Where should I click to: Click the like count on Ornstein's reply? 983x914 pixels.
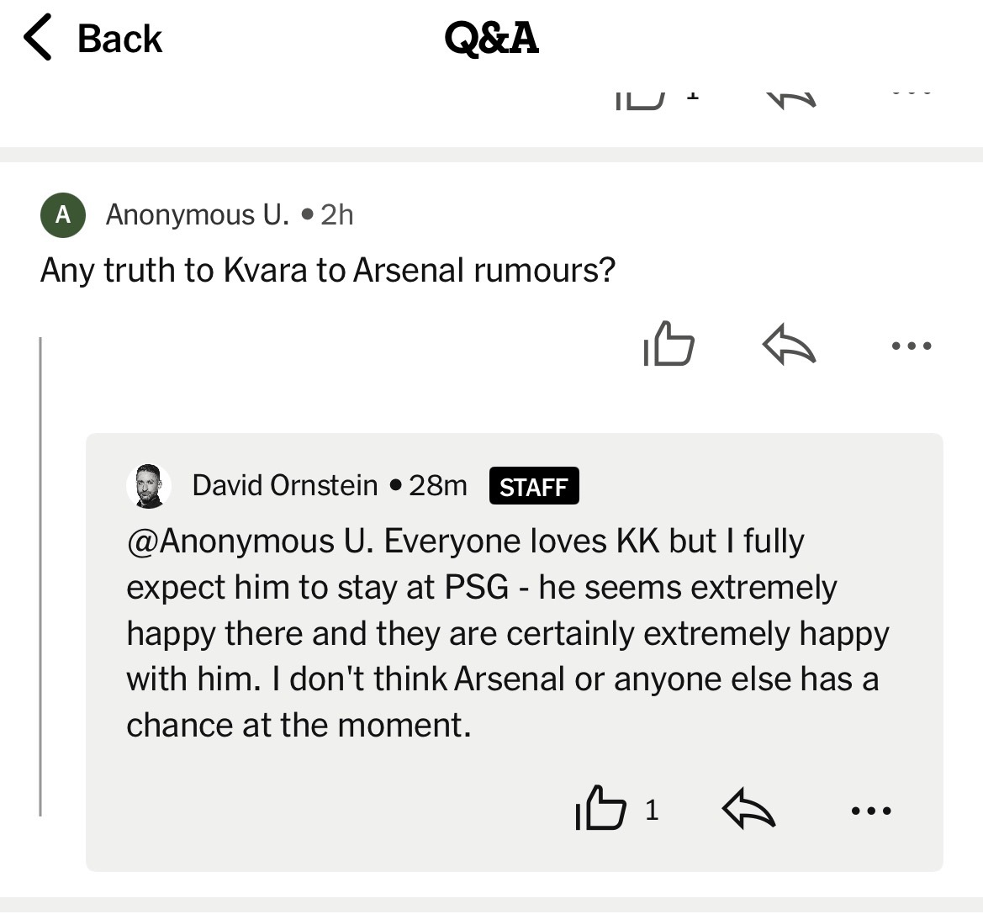coord(652,810)
